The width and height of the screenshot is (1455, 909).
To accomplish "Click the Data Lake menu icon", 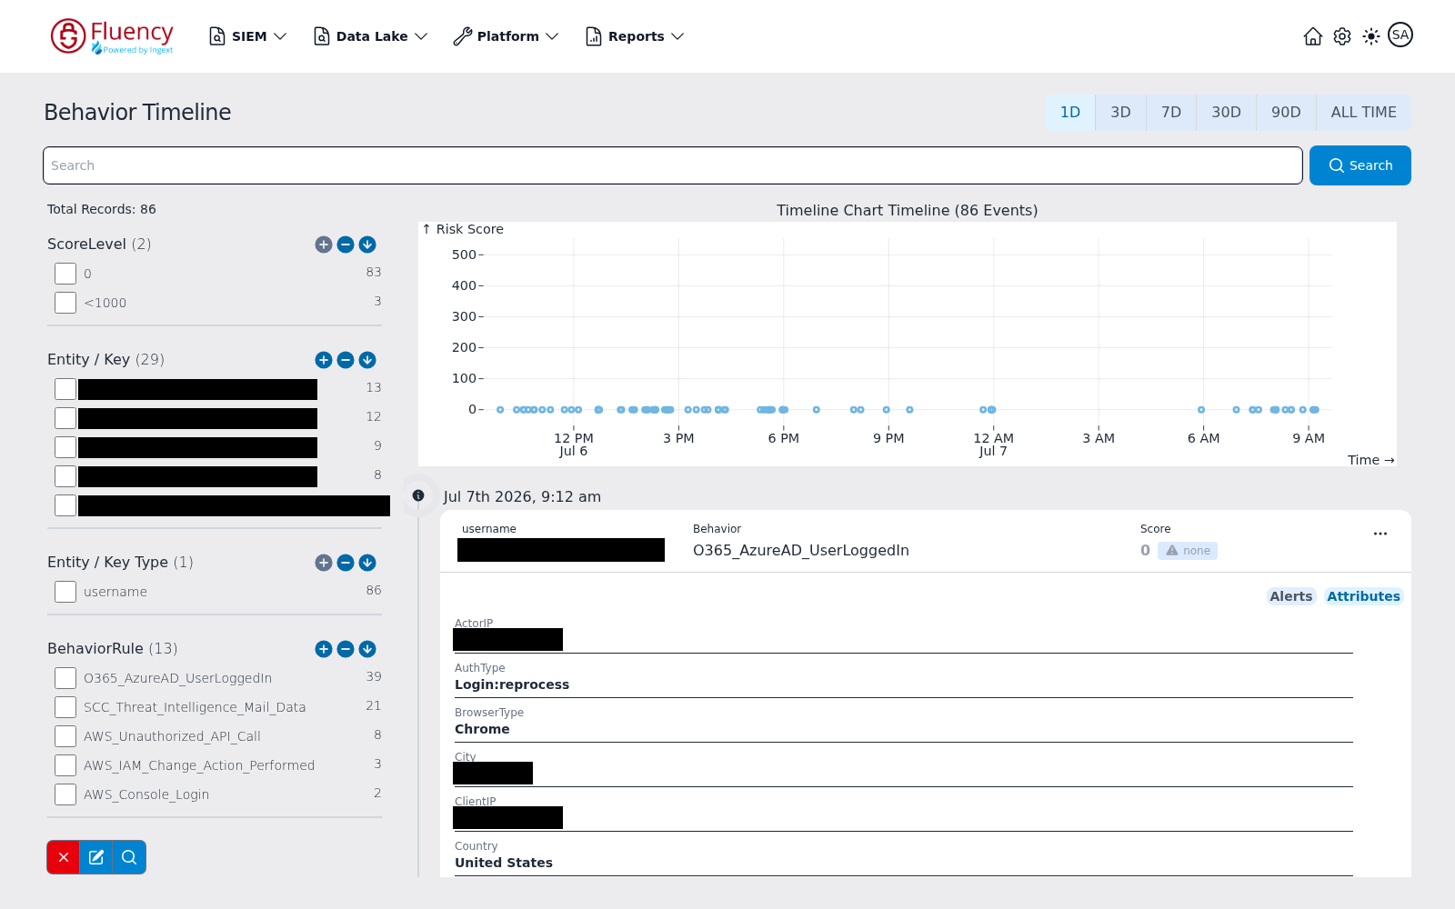I will pos(322,36).
